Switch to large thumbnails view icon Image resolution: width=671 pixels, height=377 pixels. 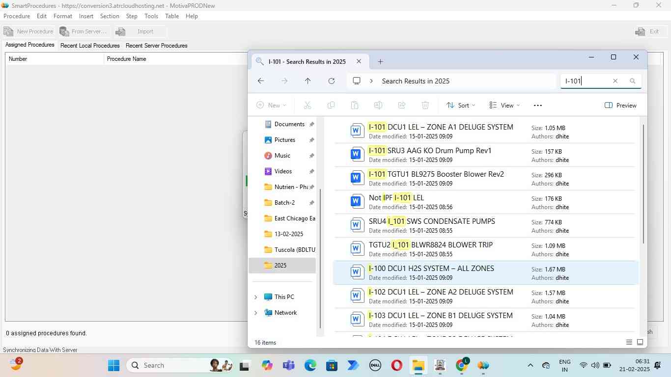click(640, 342)
